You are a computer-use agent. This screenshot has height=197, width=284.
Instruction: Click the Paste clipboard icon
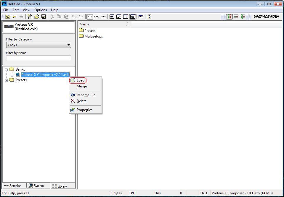click(66, 17)
